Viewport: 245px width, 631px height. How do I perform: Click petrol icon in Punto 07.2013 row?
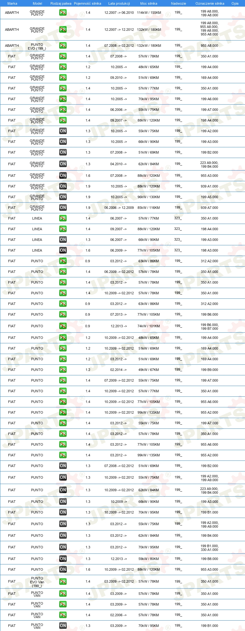click(63, 314)
